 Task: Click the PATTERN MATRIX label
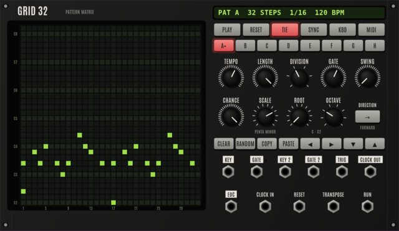[79, 12]
